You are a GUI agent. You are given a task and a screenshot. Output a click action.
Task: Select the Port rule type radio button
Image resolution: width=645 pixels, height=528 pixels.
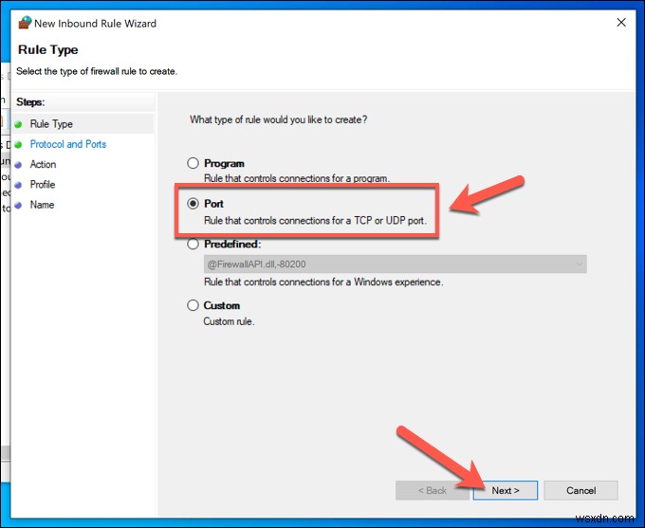pos(193,204)
